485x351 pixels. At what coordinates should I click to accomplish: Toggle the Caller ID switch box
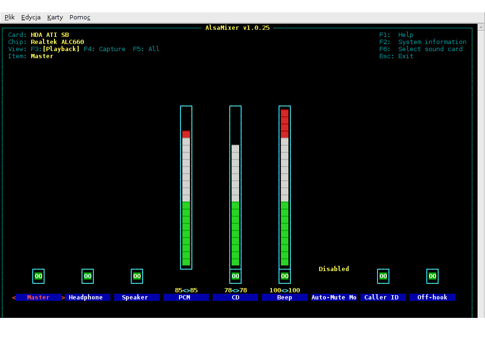pos(383,276)
